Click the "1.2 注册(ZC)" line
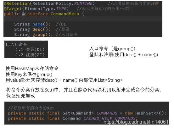This screenshot has width=174, height=128. pyautogui.click(x=30, y=55)
